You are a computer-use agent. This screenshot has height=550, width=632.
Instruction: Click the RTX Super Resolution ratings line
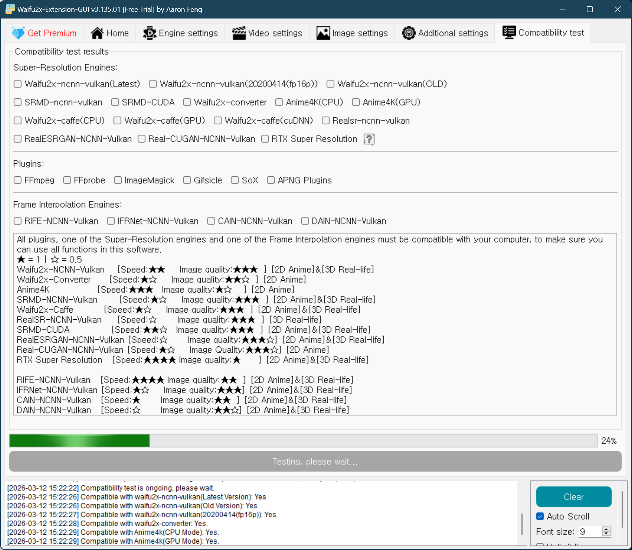tap(193, 360)
